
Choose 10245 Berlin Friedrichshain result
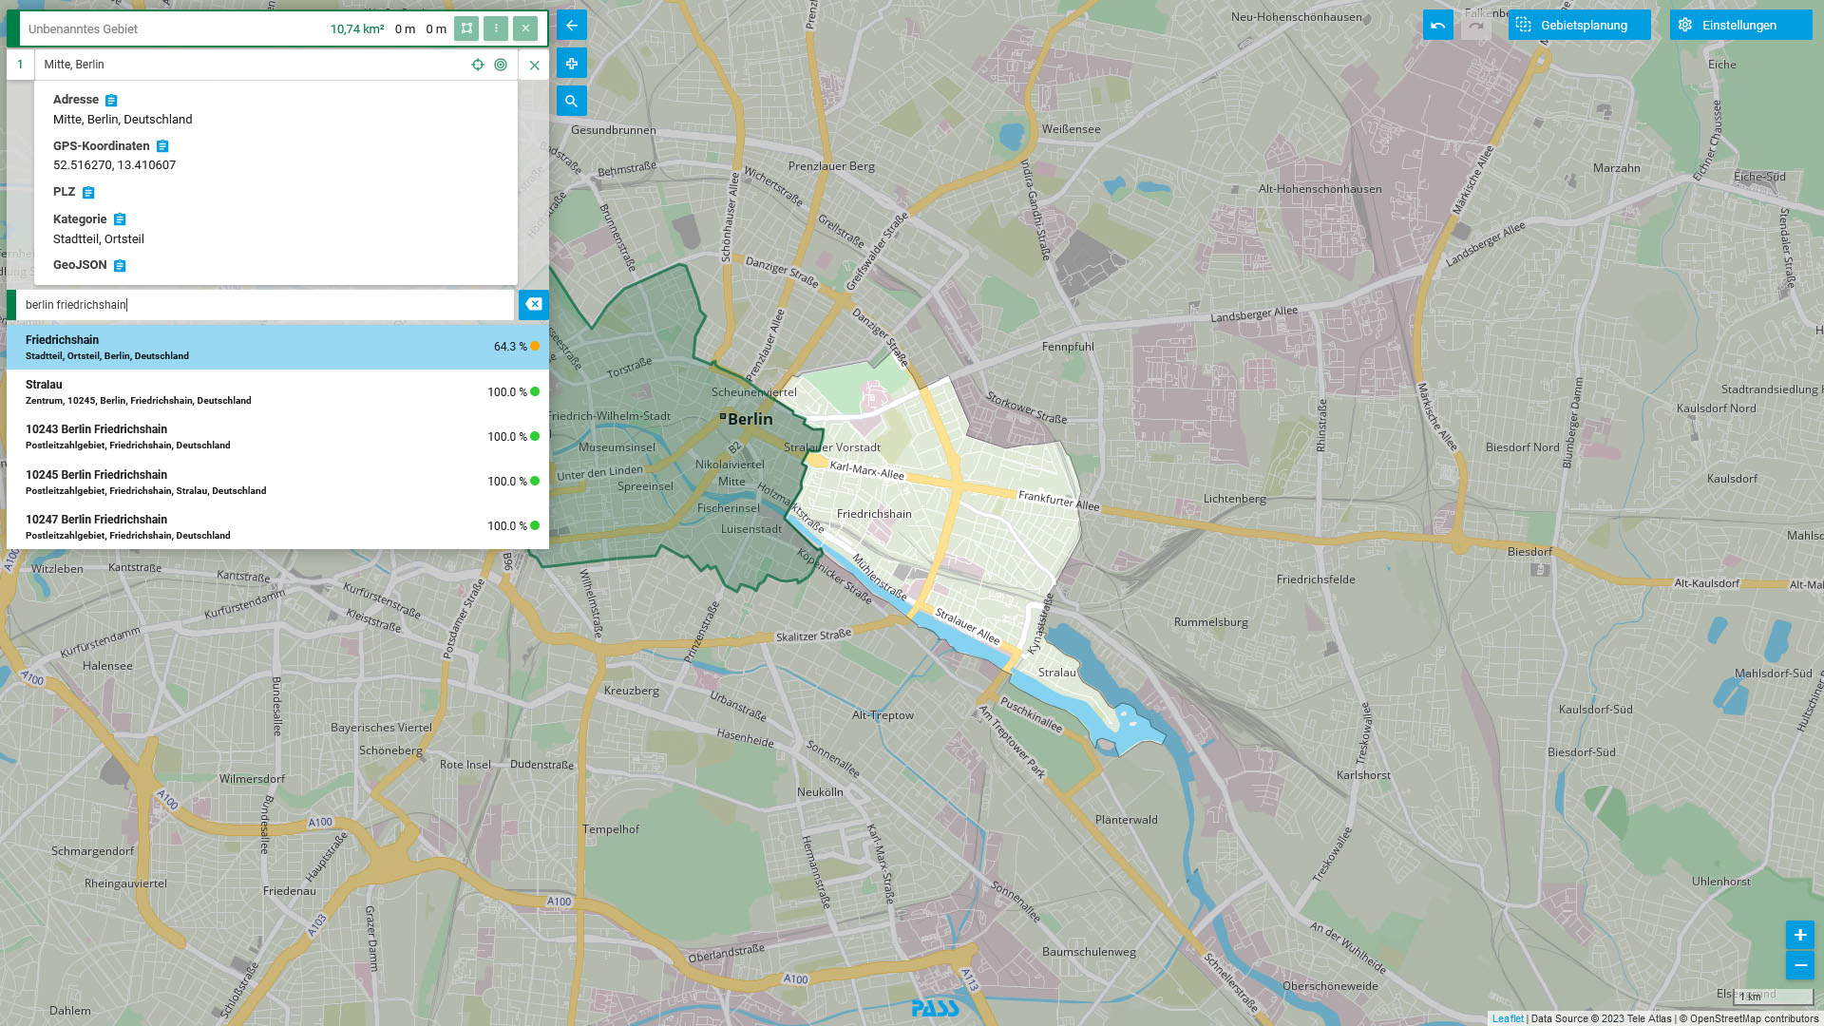[x=277, y=482]
